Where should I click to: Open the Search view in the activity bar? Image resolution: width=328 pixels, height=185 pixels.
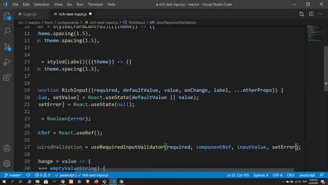7,31
